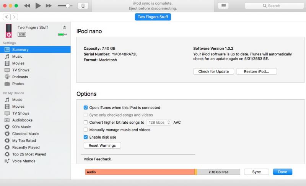Disable the Enable disk use checkbox

coord(86,137)
